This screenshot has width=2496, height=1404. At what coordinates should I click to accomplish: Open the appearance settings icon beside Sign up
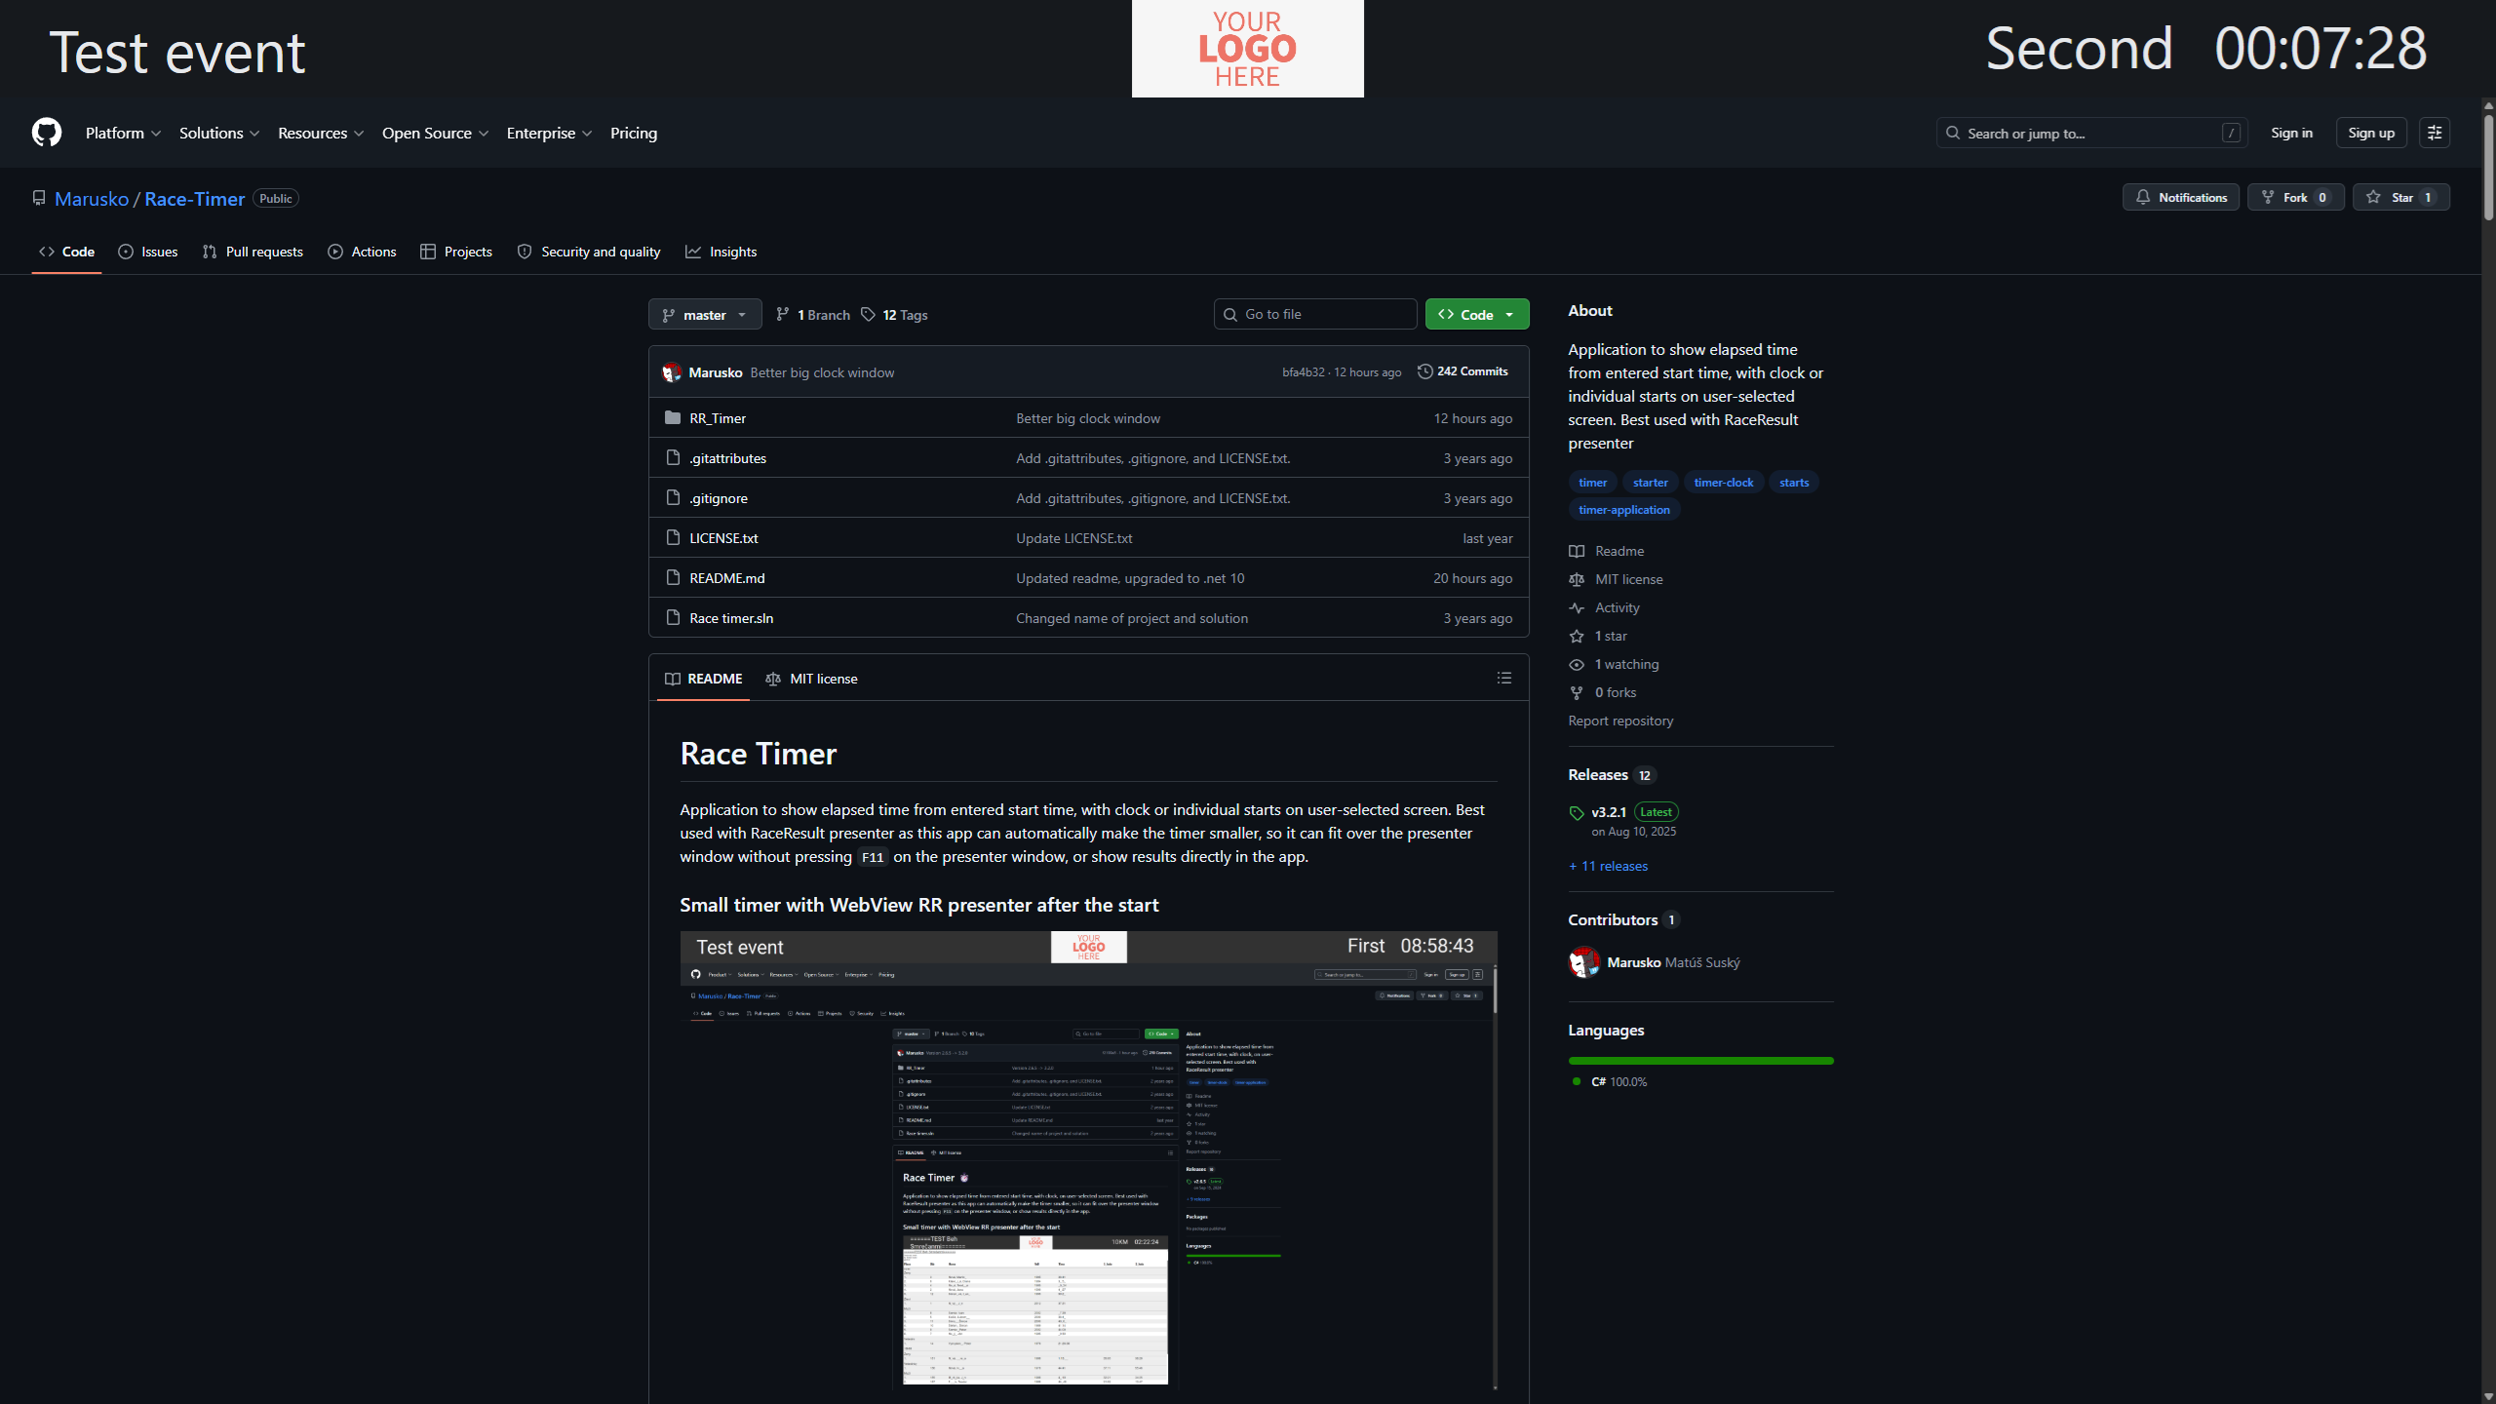pos(2435,133)
